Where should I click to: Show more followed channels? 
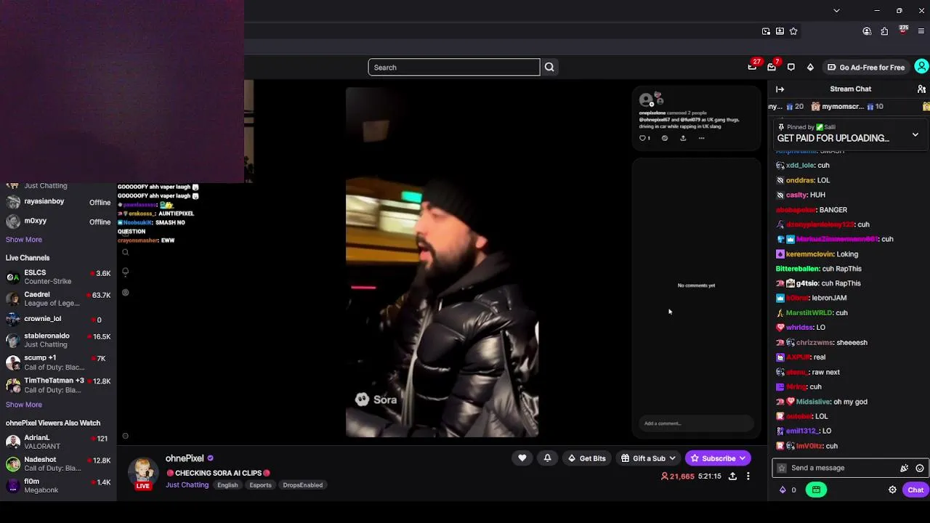24,240
